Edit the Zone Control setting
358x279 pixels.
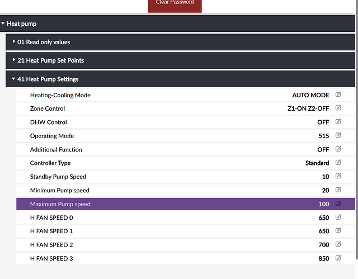338,108
